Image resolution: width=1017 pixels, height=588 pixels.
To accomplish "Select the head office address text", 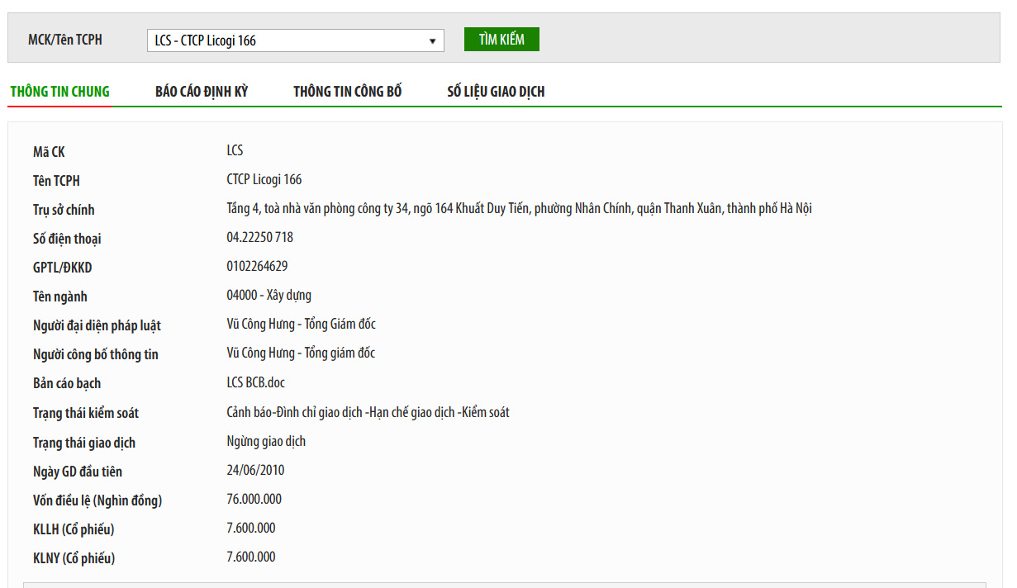I will 519,208.
